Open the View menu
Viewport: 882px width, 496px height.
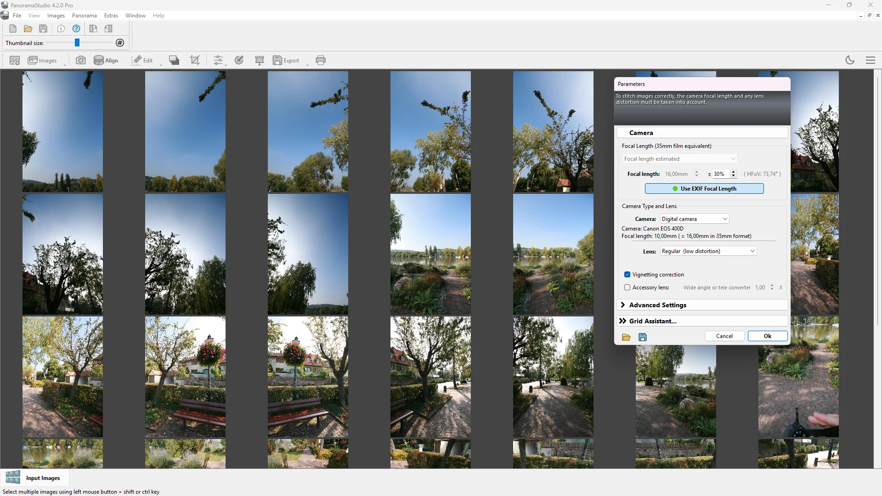point(34,16)
